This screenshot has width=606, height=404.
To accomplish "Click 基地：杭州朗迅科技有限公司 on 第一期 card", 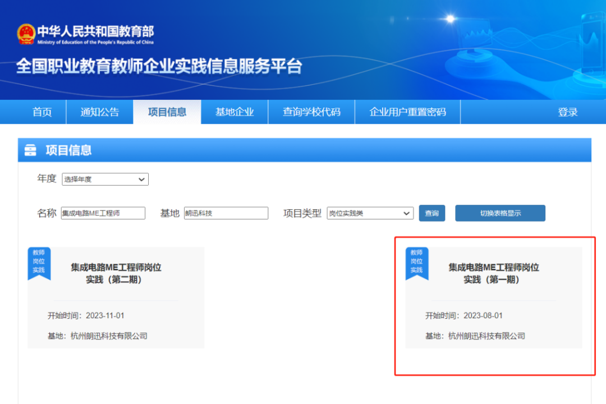I will click(x=475, y=336).
